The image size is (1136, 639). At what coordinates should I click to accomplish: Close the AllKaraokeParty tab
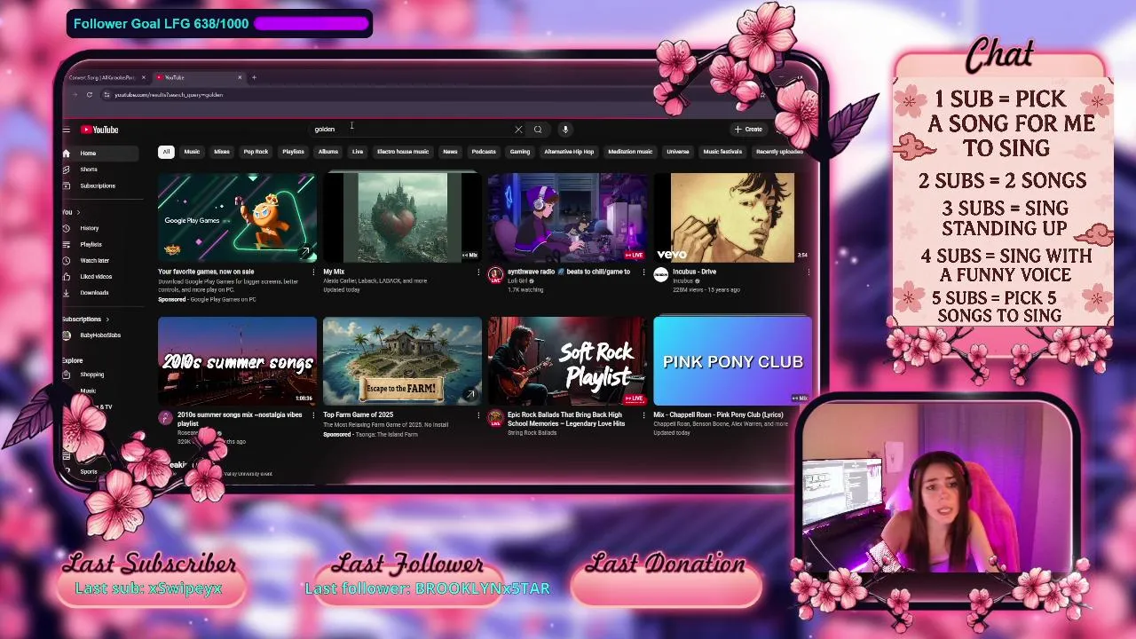point(143,77)
